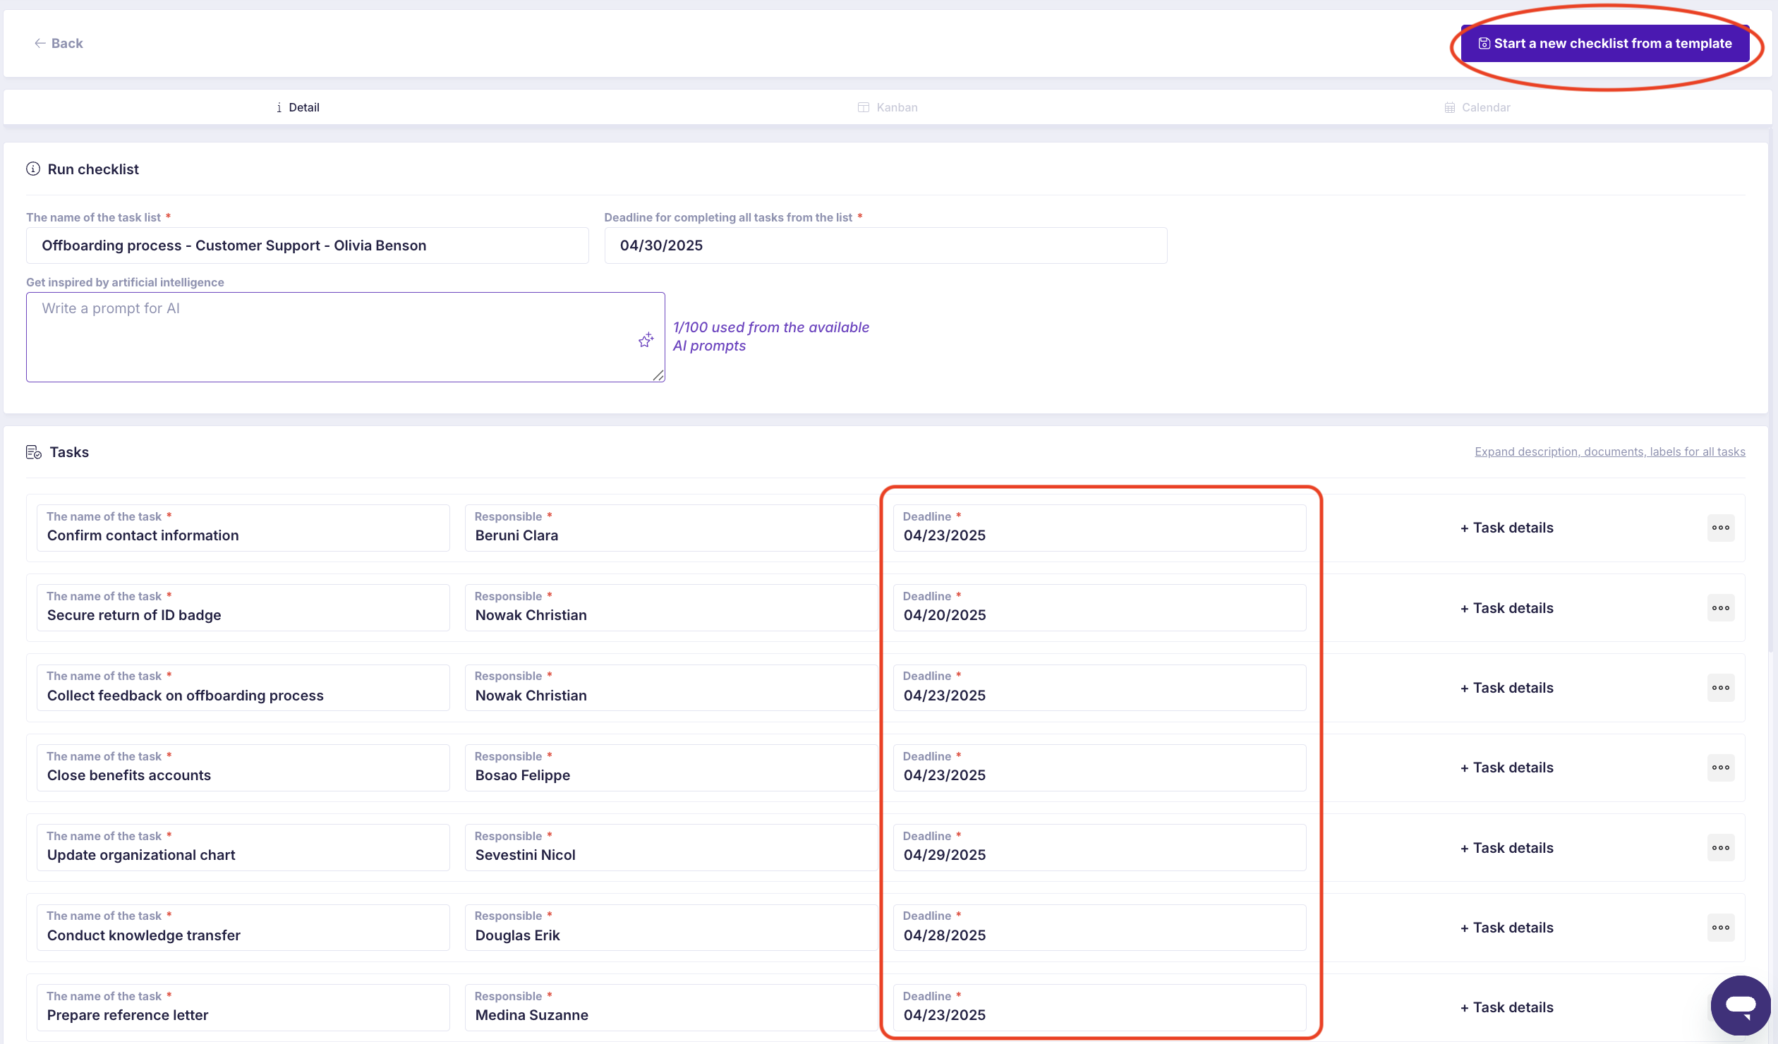Click the AI prompts usage counter text

tap(770, 336)
